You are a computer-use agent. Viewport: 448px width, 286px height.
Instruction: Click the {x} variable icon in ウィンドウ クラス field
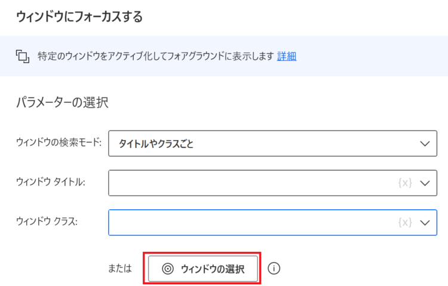[x=405, y=223]
